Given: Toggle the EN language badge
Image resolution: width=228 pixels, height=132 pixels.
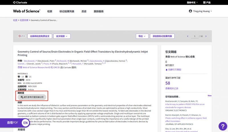Looking at the screenshot, I should tap(26, 123).
